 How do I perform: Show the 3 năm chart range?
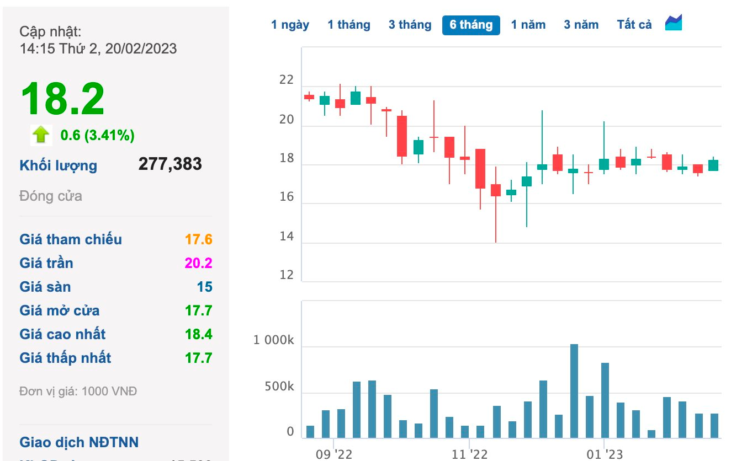[x=581, y=25]
